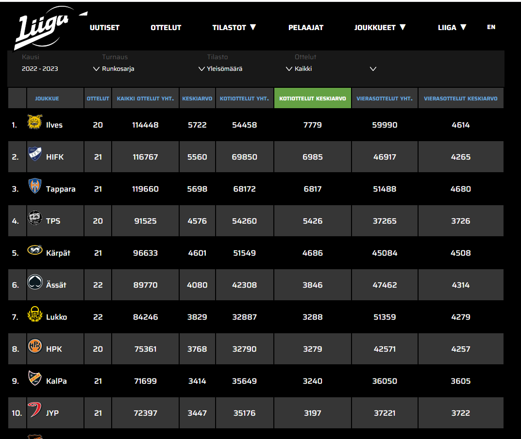Click the HIFK team logo
521x439 pixels.
pyautogui.click(x=35, y=154)
